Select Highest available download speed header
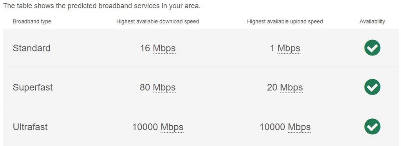The width and height of the screenshot is (401, 146). (x=157, y=21)
